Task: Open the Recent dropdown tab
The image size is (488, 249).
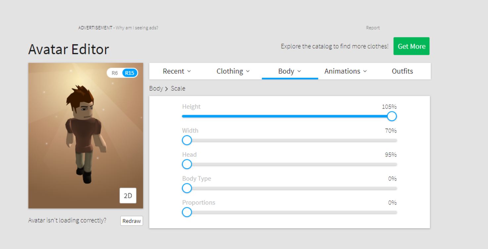Action: point(177,71)
